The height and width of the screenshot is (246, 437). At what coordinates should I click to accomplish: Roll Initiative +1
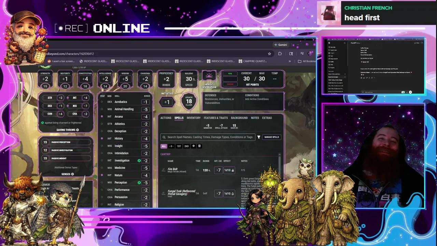(x=167, y=102)
